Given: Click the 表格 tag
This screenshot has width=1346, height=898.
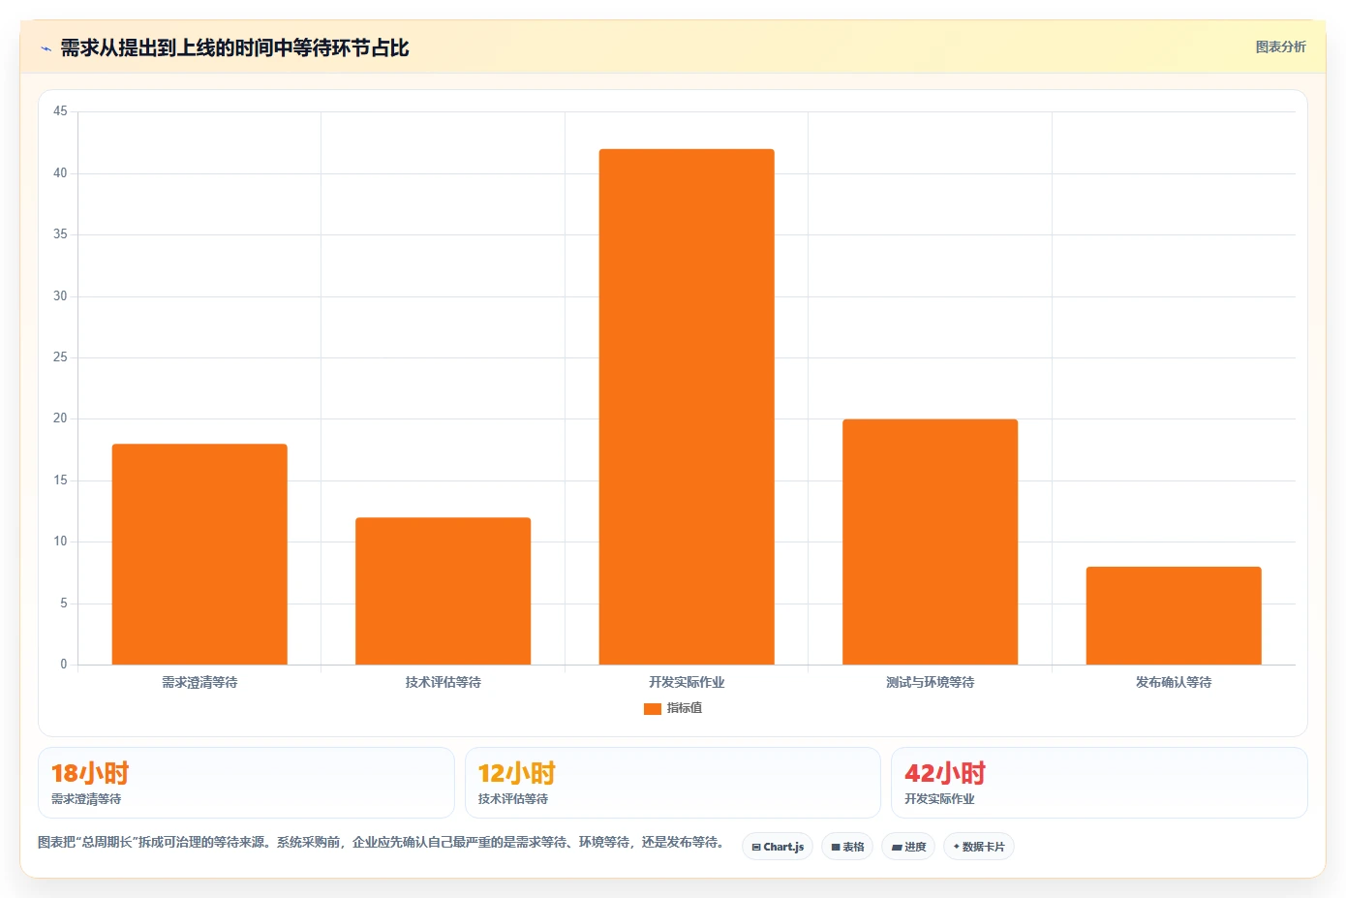Looking at the screenshot, I should pyautogui.click(x=847, y=847).
